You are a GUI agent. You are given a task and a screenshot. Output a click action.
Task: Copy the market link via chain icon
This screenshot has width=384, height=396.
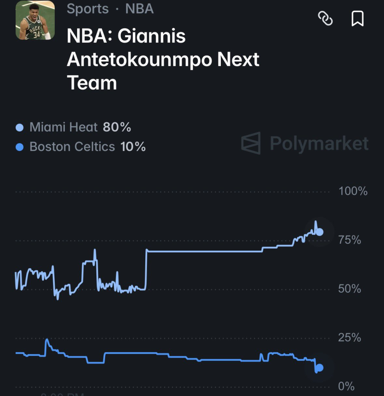click(325, 18)
